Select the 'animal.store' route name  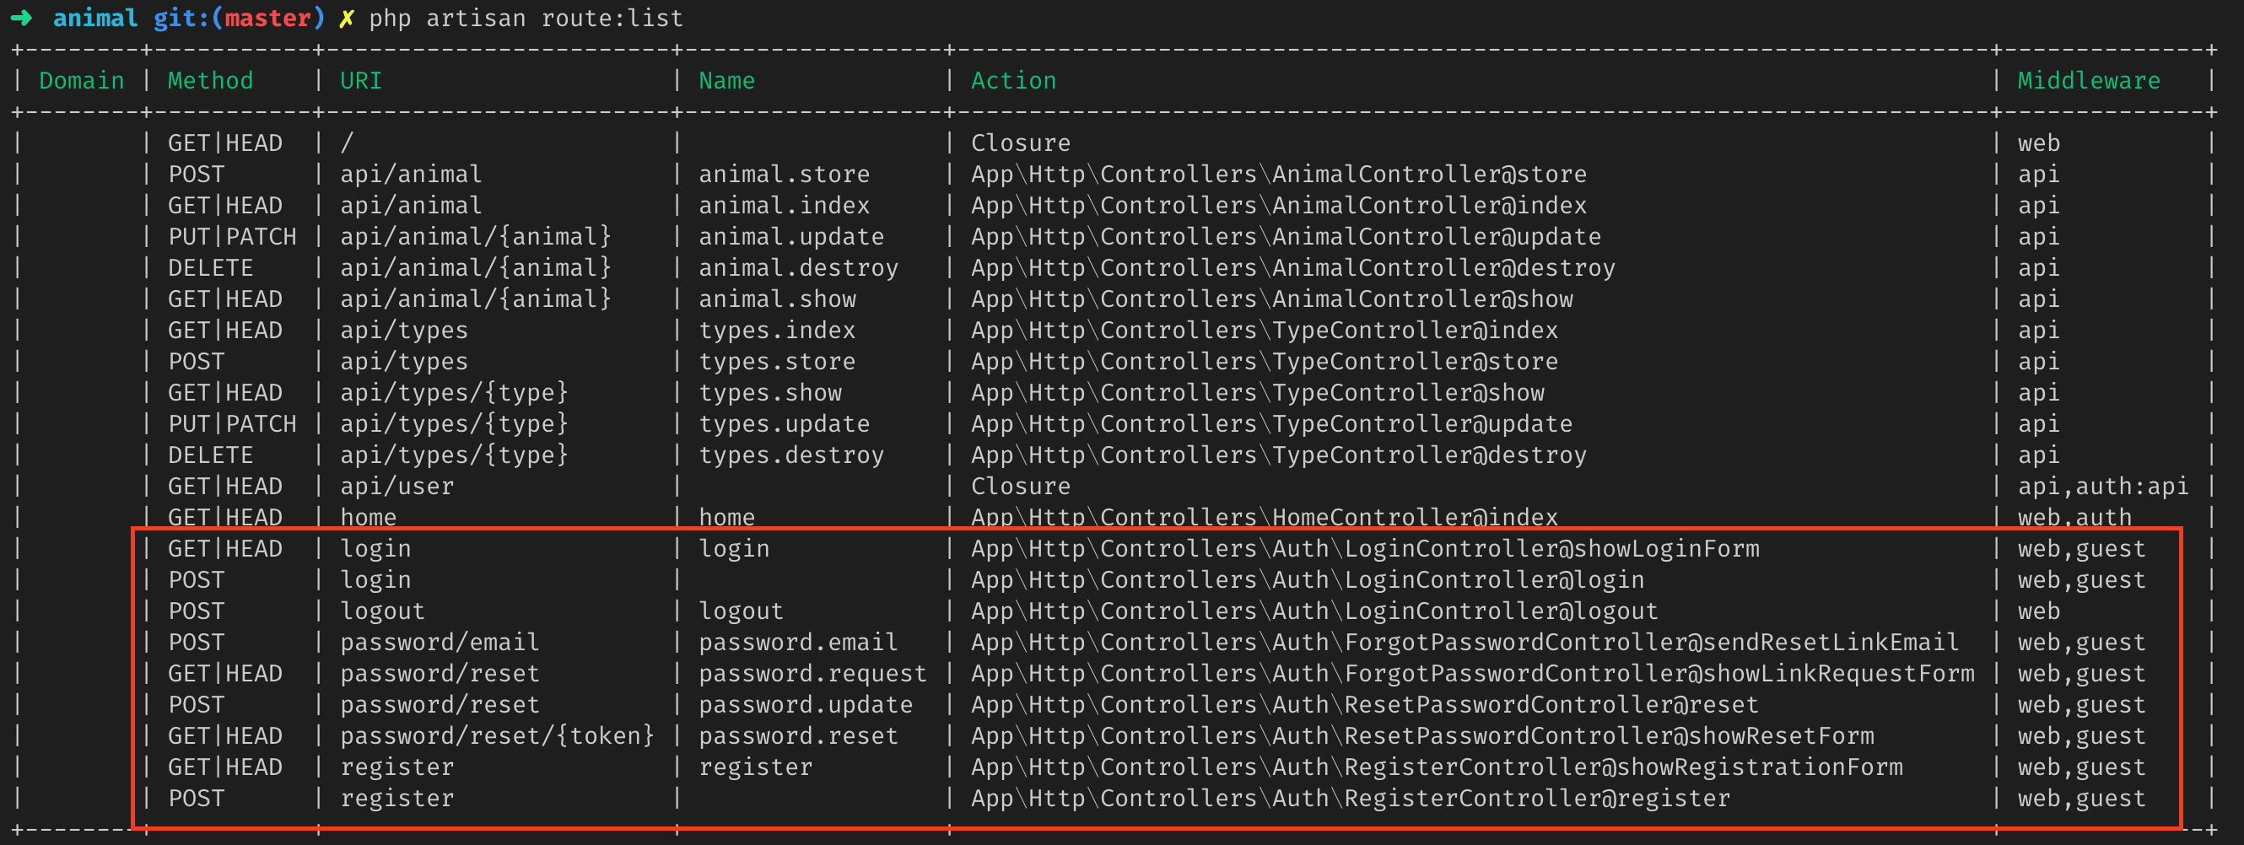click(x=784, y=175)
